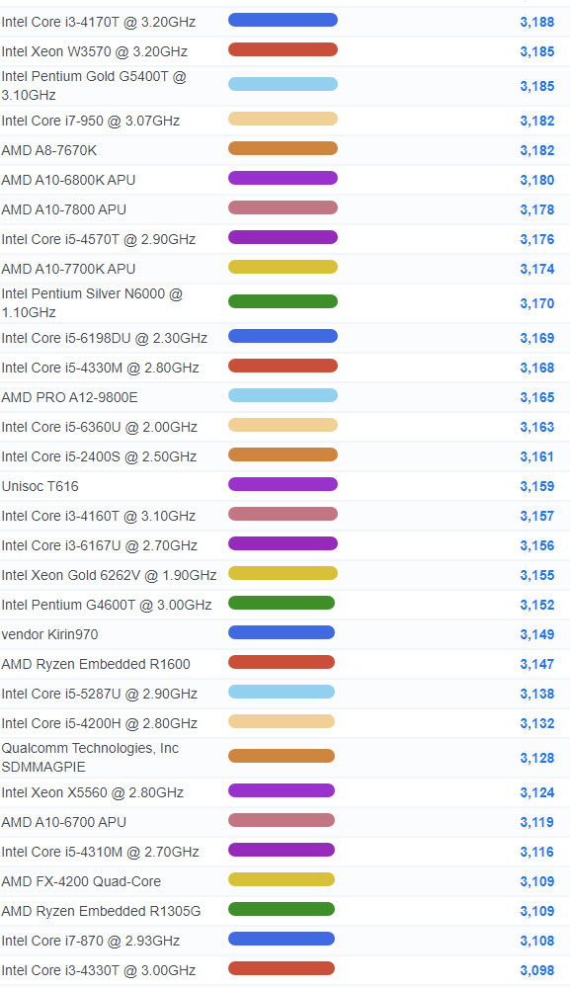Viewport: 570px width, 988px height.
Task: Select Intel Xeon Gold 6262V @ 1.90GHz
Action: 109,575
